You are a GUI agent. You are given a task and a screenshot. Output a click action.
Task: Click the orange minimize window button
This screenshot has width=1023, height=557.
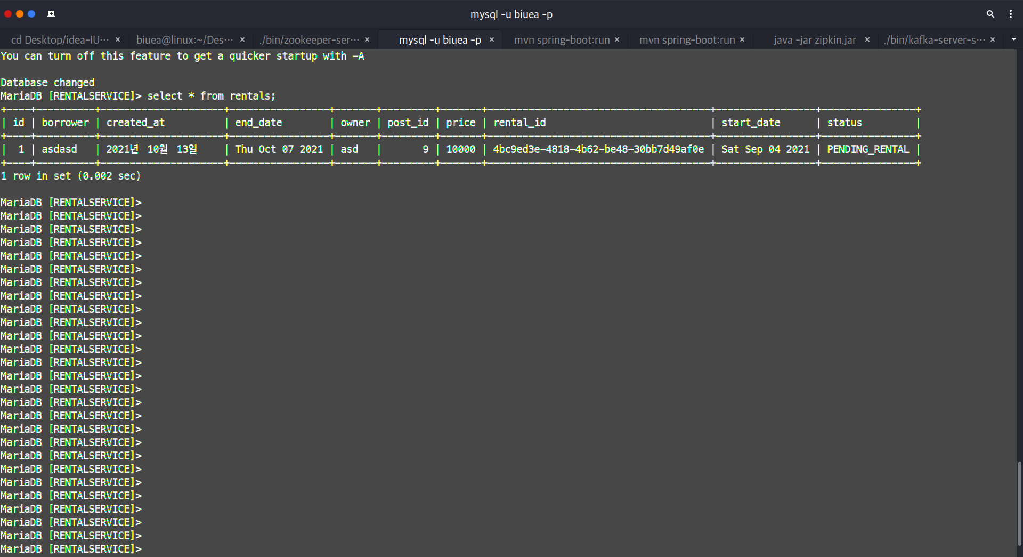[x=20, y=14]
